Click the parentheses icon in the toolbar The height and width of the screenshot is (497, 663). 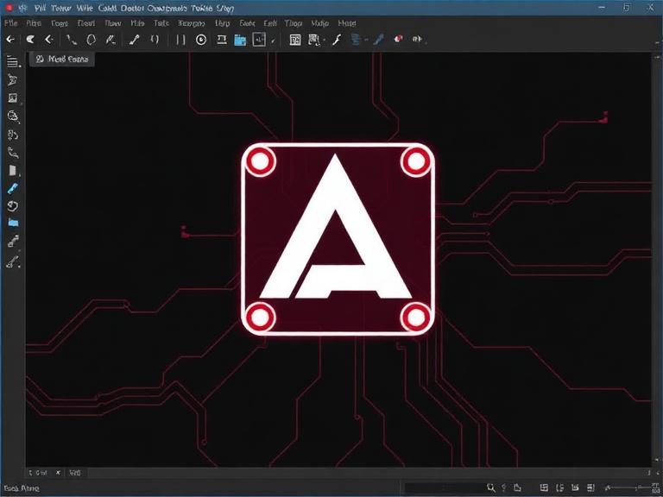[155, 40]
